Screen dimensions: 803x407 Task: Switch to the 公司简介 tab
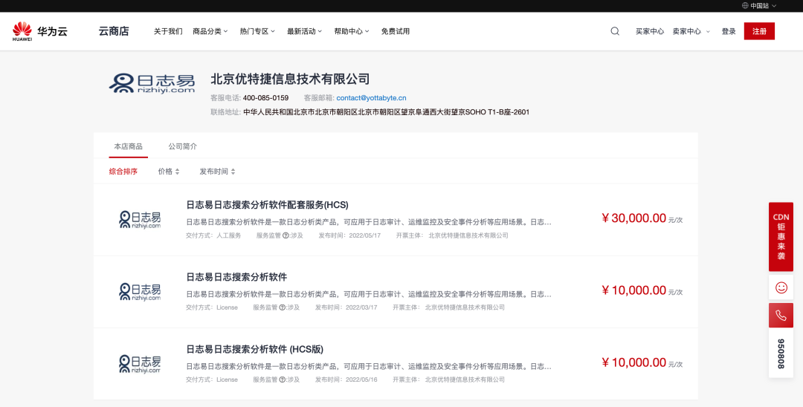(183, 146)
